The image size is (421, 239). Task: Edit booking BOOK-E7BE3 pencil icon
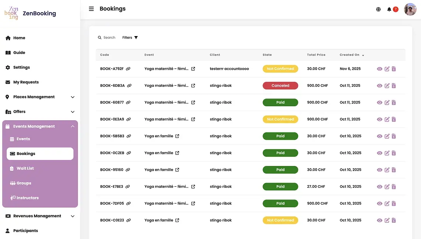387,187
